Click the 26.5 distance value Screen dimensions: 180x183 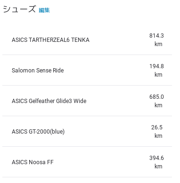click(x=157, y=127)
